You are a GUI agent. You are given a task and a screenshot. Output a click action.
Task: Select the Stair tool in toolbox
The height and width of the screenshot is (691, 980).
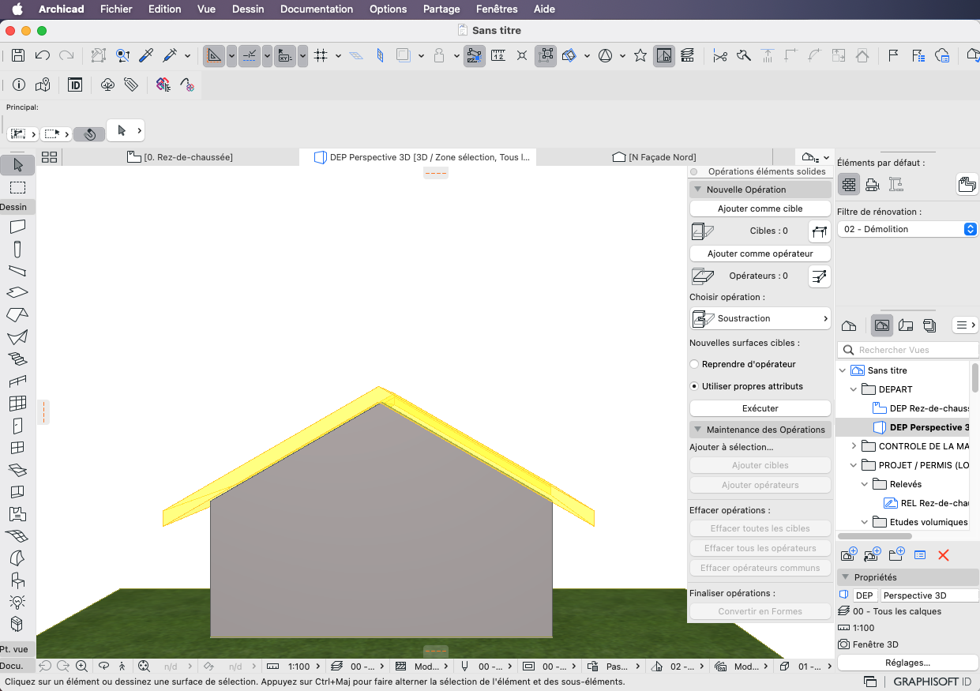click(17, 359)
